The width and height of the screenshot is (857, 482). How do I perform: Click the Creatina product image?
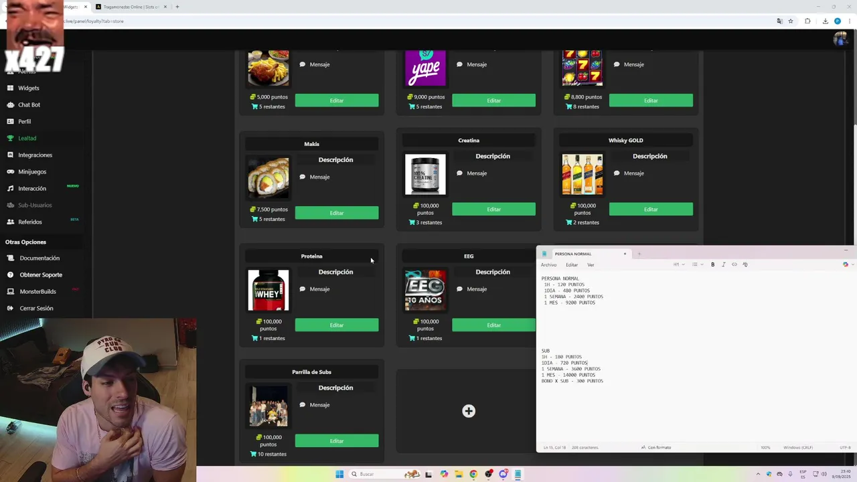click(425, 174)
